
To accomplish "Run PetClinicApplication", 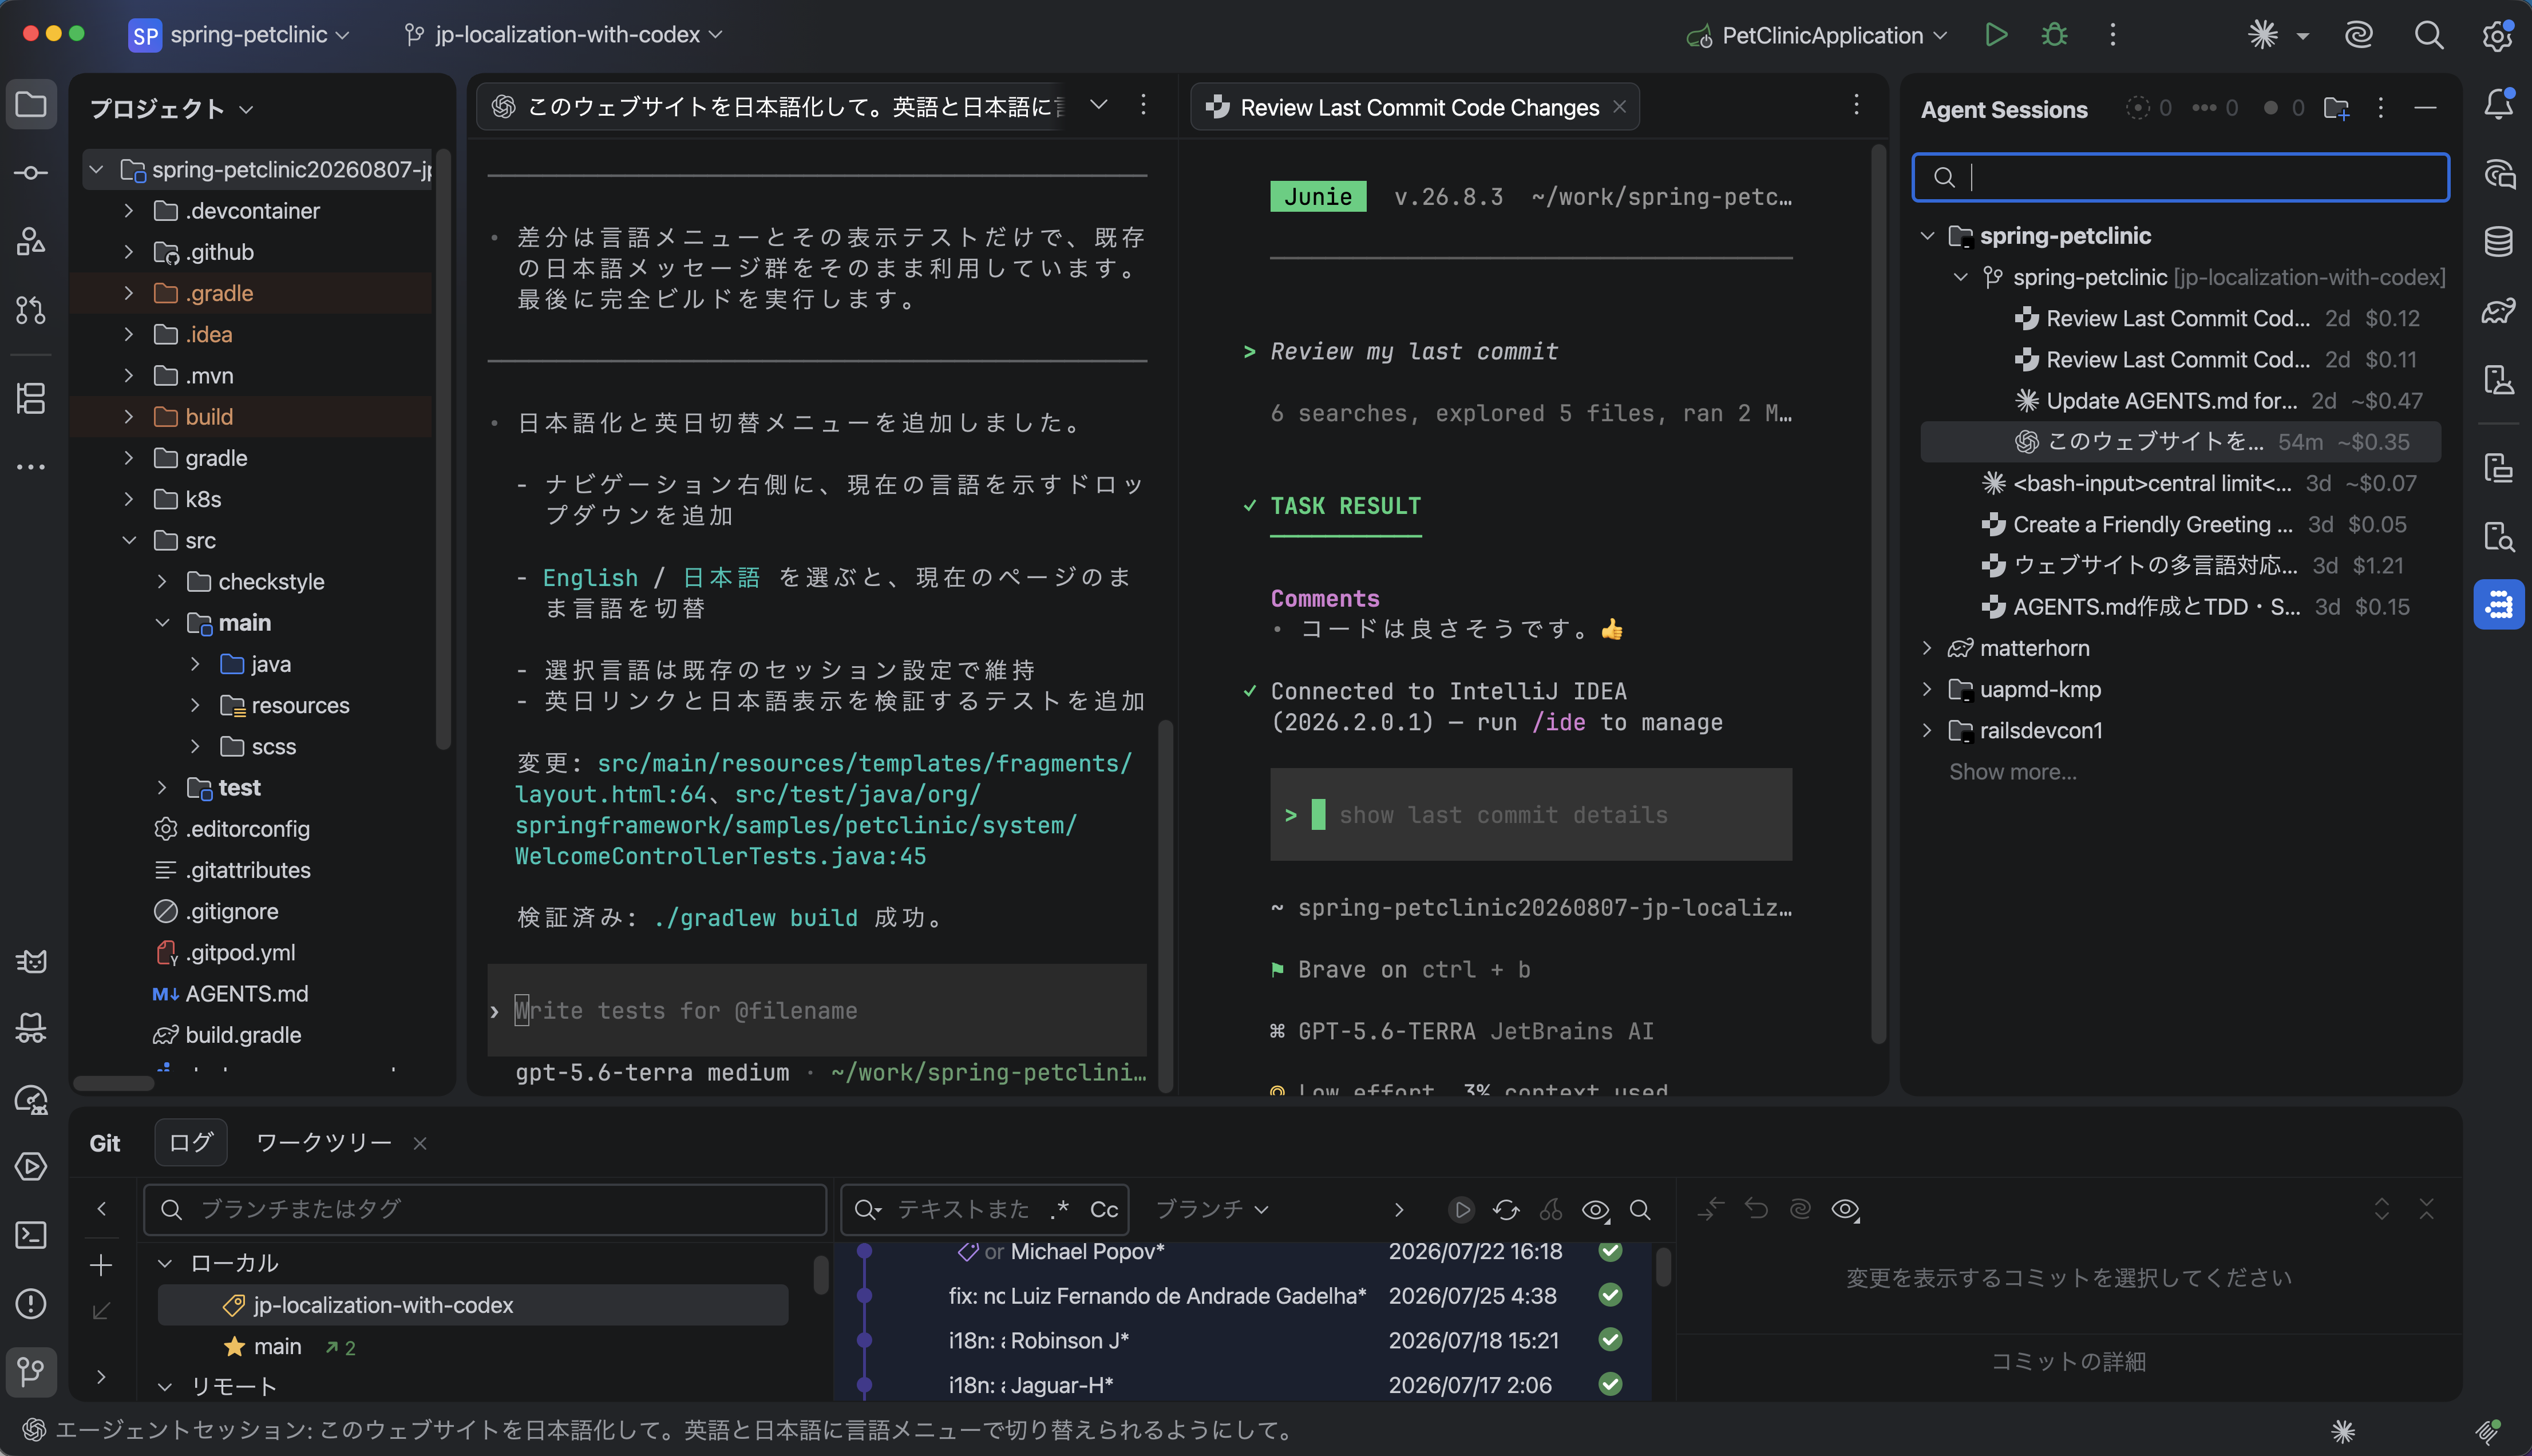I will click(1996, 35).
